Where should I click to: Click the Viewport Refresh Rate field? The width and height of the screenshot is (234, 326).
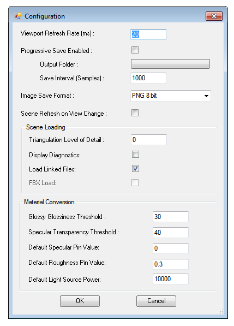(148, 34)
